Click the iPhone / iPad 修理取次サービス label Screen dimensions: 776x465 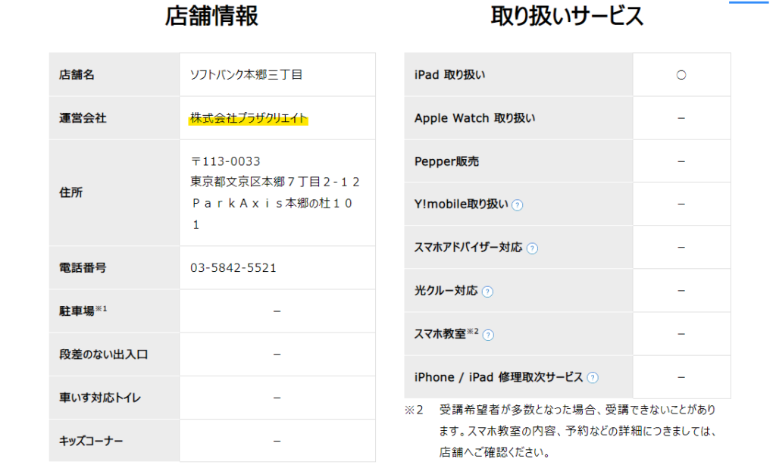tap(499, 377)
